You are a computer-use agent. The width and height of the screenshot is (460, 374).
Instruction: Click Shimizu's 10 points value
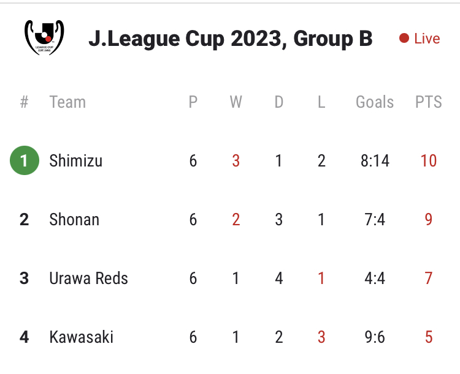click(x=429, y=160)
